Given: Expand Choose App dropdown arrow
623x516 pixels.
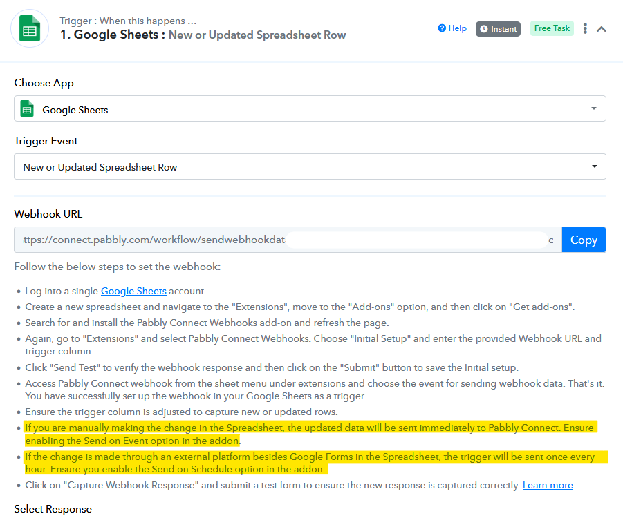Looking at the screenshot, I should tap(593, 108).
